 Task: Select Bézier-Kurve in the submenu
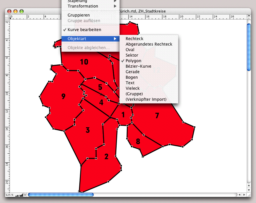click(x=138, y=66)
